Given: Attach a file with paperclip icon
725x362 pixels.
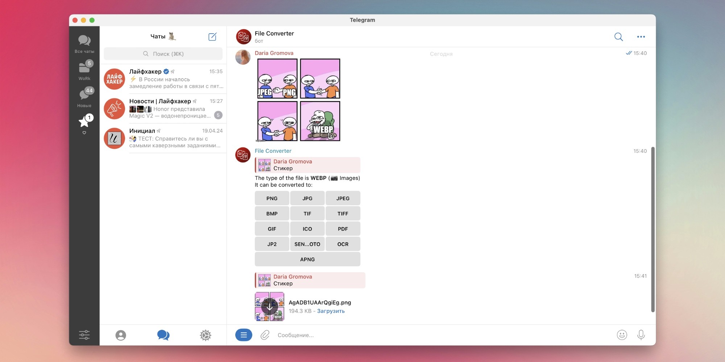Looking at the screenshot, I should [x=265, y=335].
